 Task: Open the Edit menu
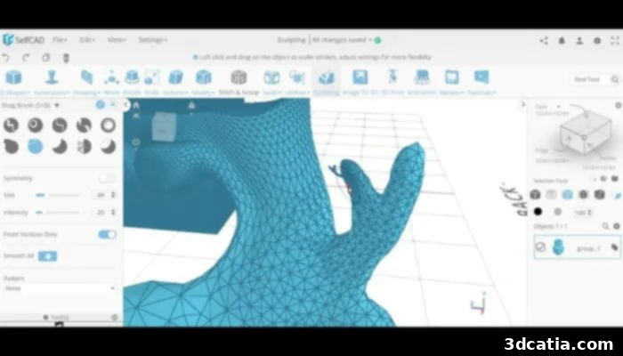click(x=87, y=40)
